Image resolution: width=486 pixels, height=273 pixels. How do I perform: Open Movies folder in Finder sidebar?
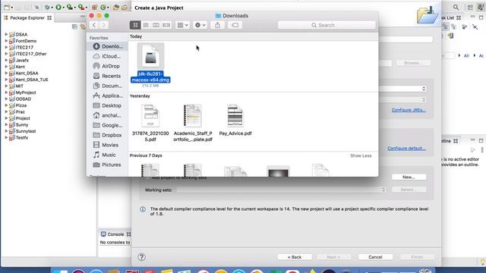[107, 145]
